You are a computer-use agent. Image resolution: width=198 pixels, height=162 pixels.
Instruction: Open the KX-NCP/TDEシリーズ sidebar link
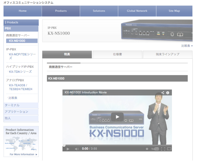click(22, 56)
